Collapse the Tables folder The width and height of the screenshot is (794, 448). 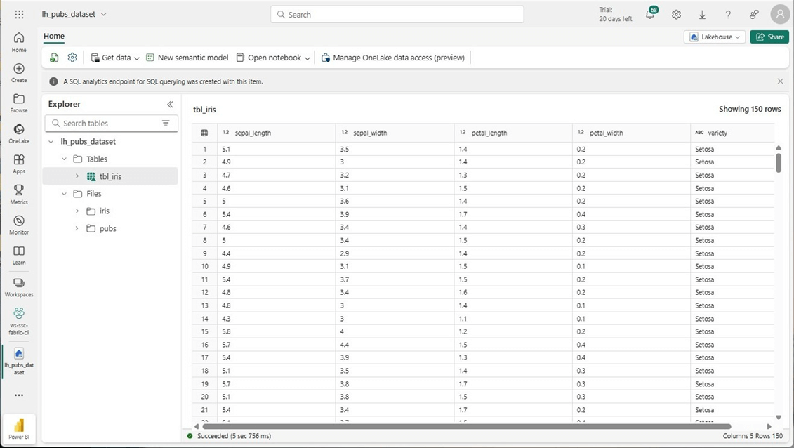pyautogui.click(x=64, y=159)
